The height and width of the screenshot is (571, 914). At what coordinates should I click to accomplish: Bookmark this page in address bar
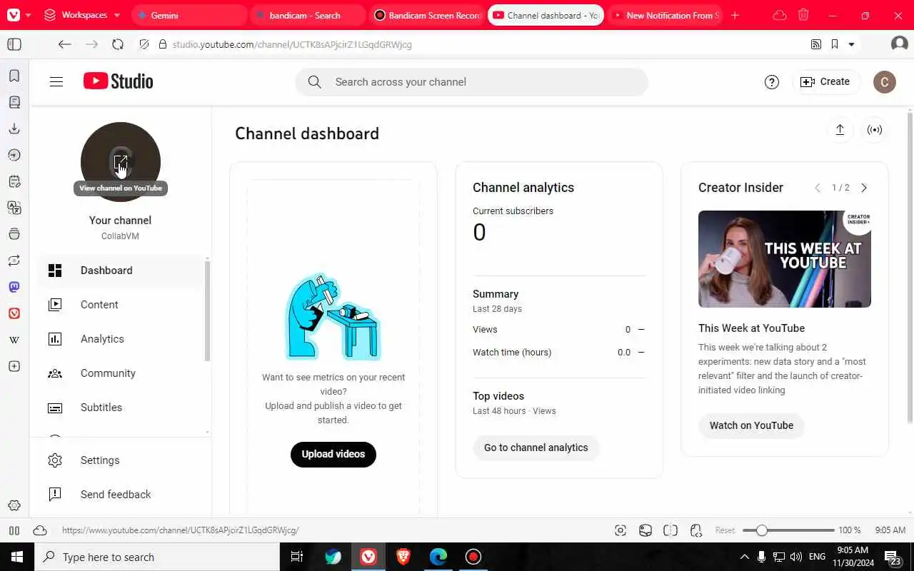(835, 44)
